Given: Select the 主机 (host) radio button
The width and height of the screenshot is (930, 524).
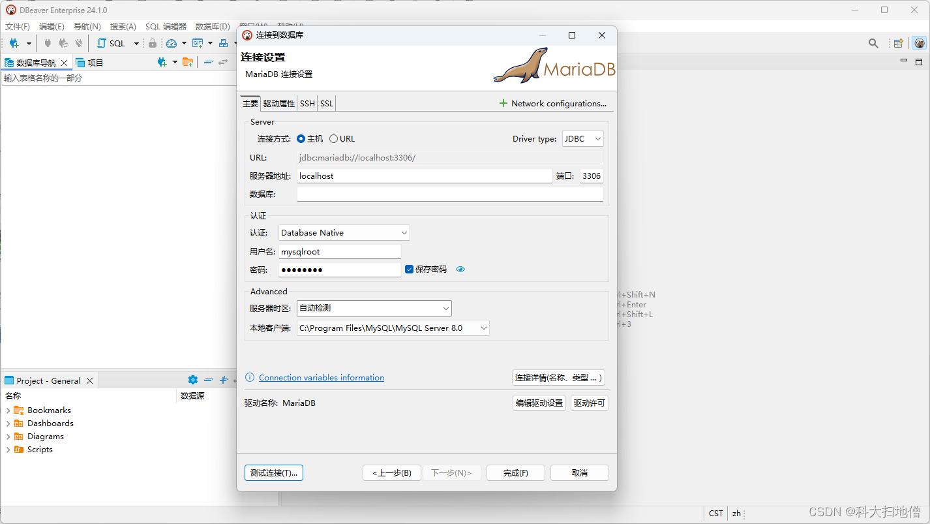Looking at the screenshot, I should coord(301,139).
